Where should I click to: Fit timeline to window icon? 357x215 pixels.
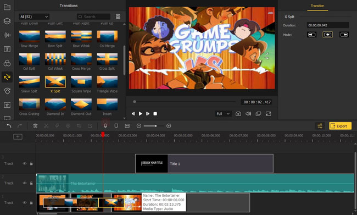(x=127, y=126)
